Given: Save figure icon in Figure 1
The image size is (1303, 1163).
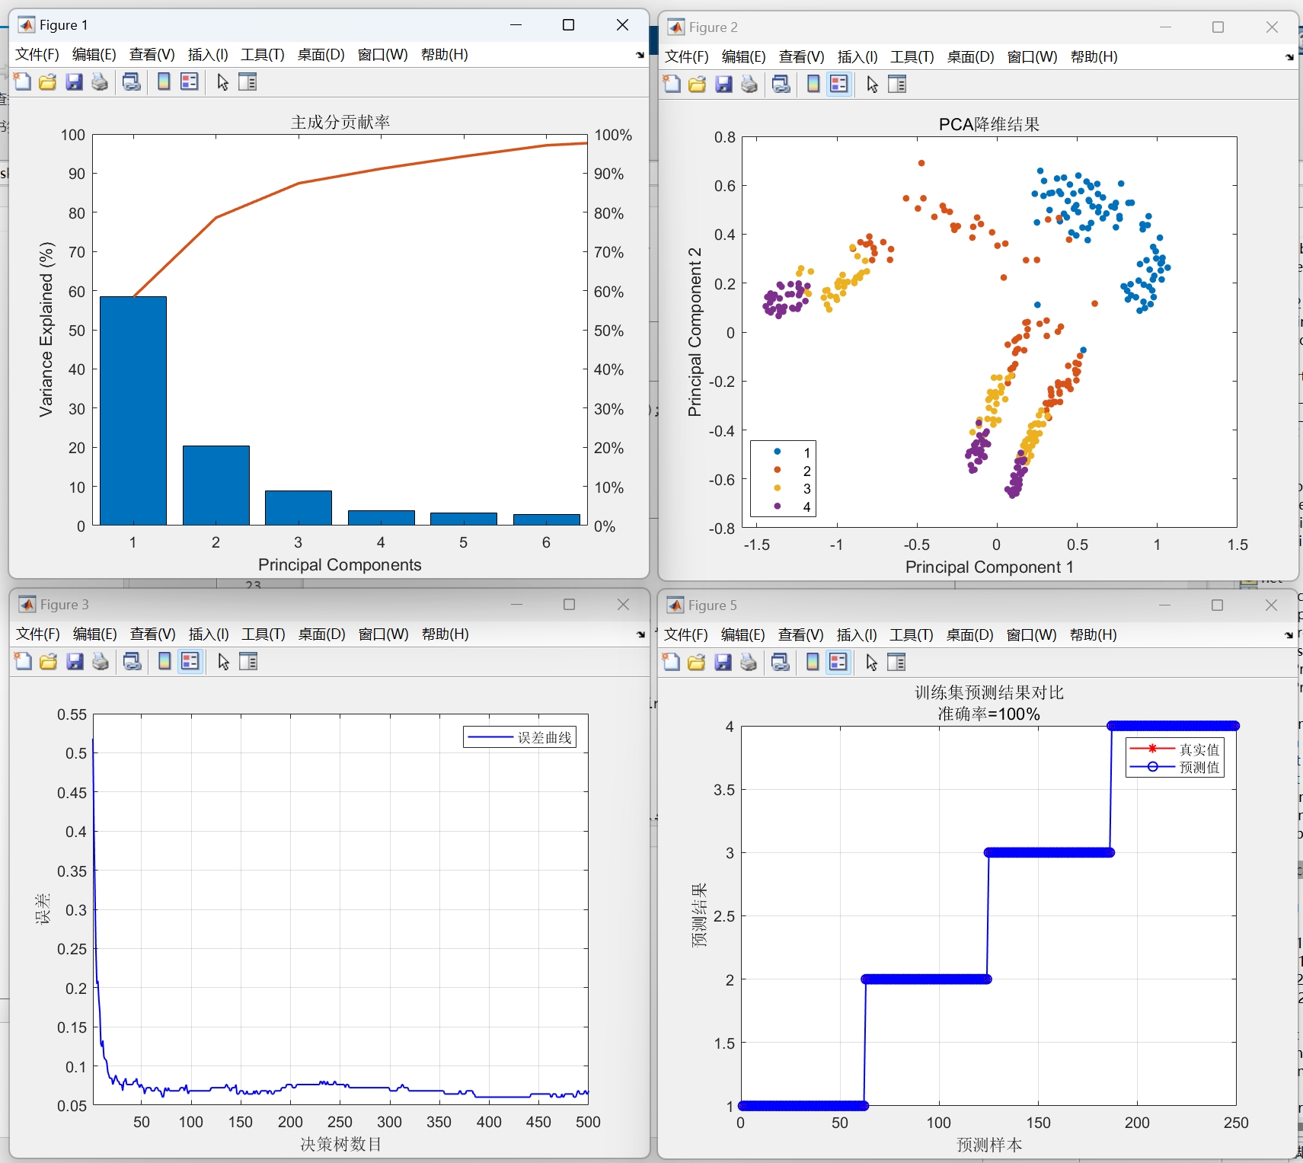Looking at the screenshot, I should (74, 81).
